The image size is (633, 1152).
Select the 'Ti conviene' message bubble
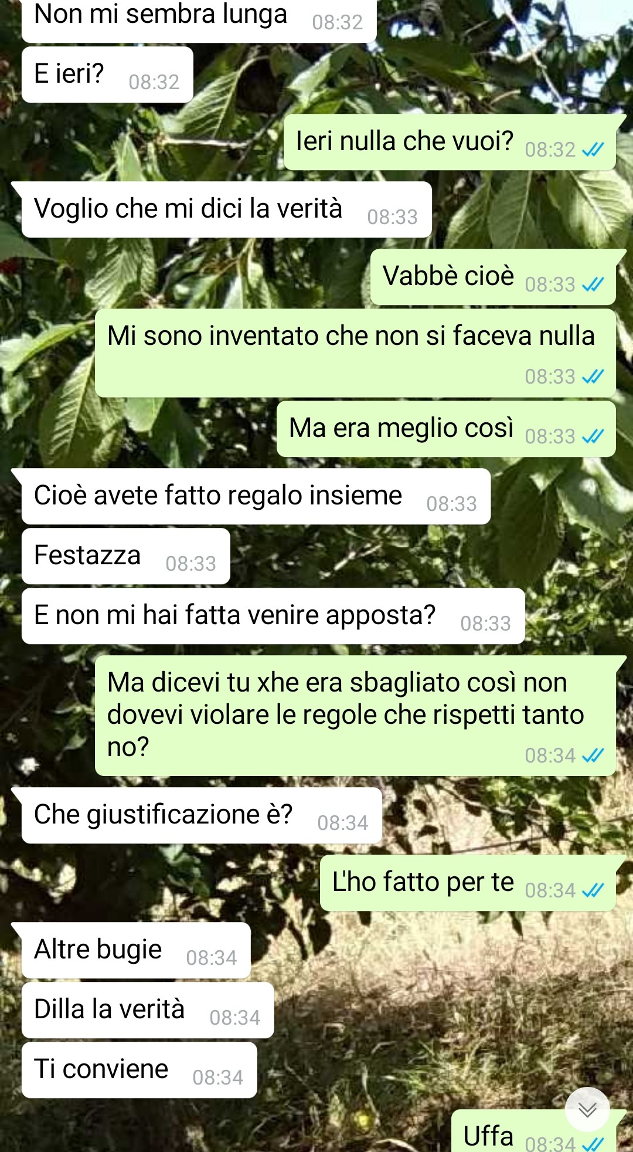coord(139,1070)
